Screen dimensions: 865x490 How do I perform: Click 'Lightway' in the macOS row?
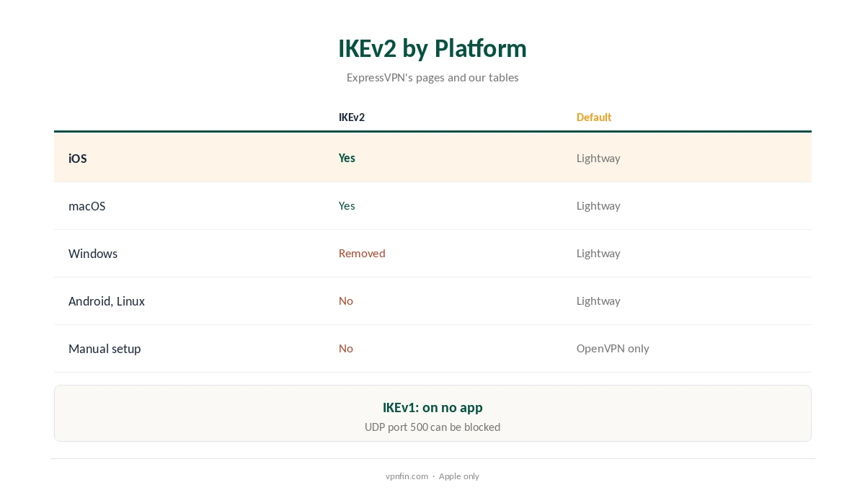tap(598, 205)
